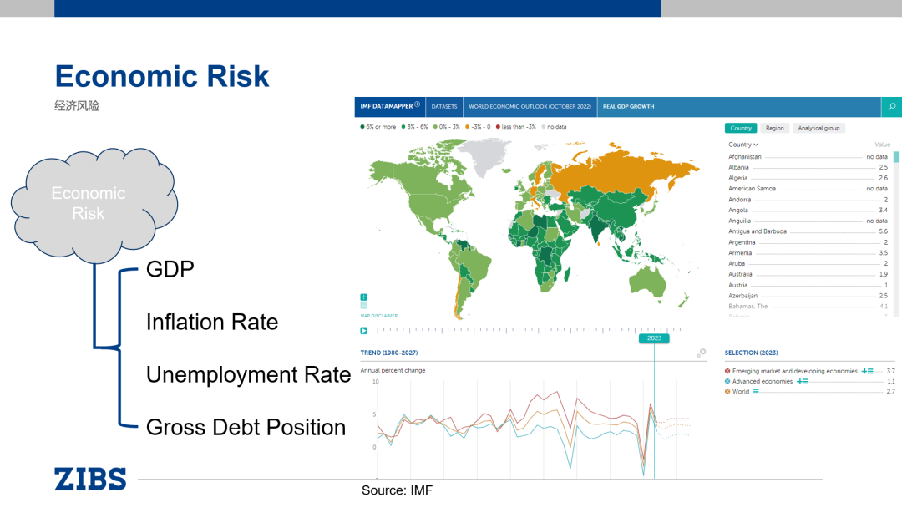Click plus icon next to Emerging market economies
Screen dimensions: 902x508
(x=864, y=371)
